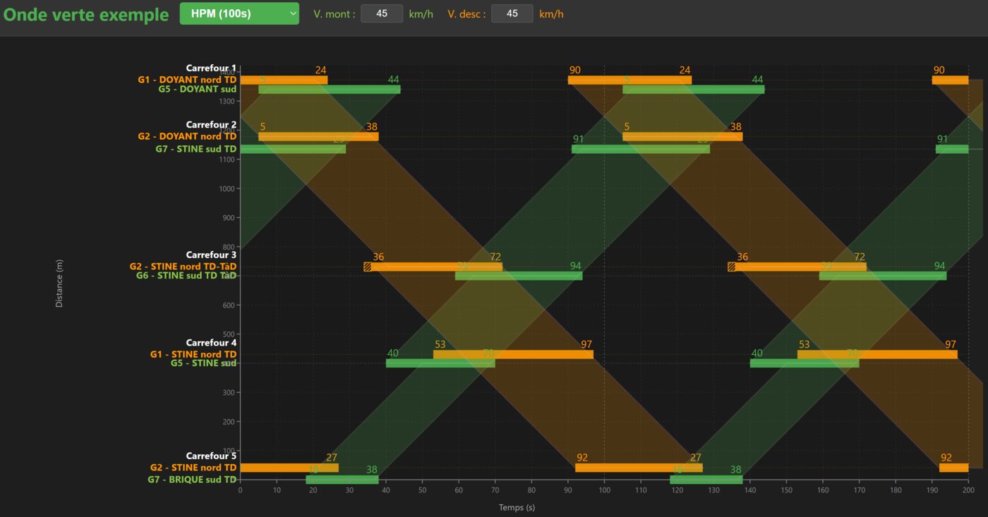Click the 'G6 - STINE sud TD TàD' label
988x517 pixels.
tap(186, 275)
